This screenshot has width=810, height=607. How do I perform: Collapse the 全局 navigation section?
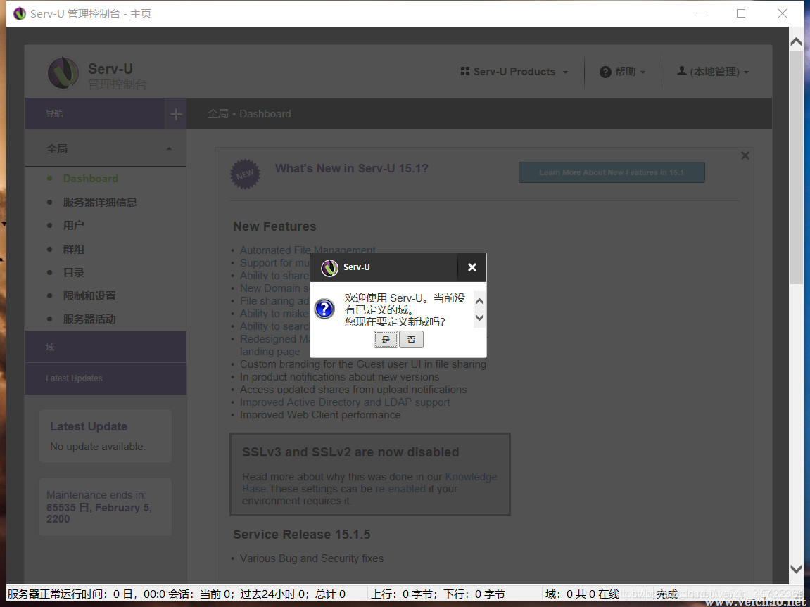pos(106,148)
